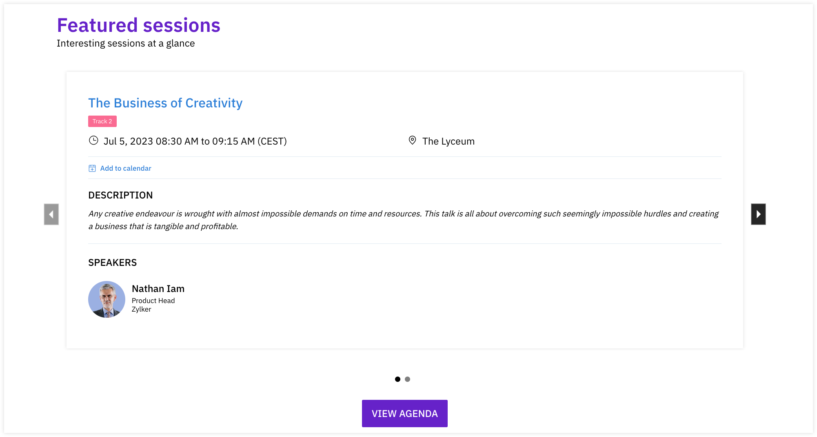Click the clock icon beside session time
817x437 pixels.
point(93,140)
